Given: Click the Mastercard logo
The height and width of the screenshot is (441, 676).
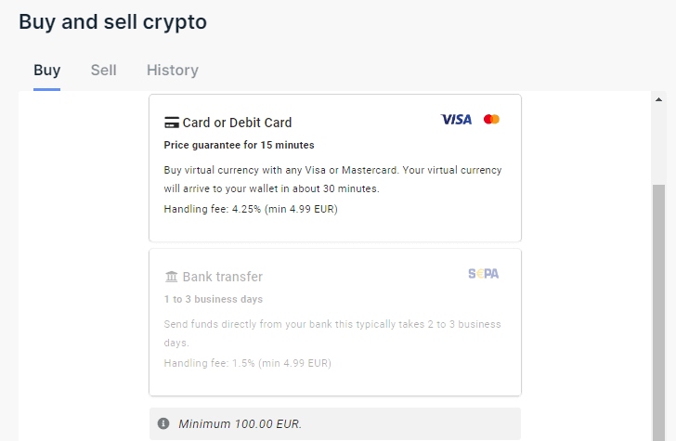Looking at the screenshot, I should point(491,120).
